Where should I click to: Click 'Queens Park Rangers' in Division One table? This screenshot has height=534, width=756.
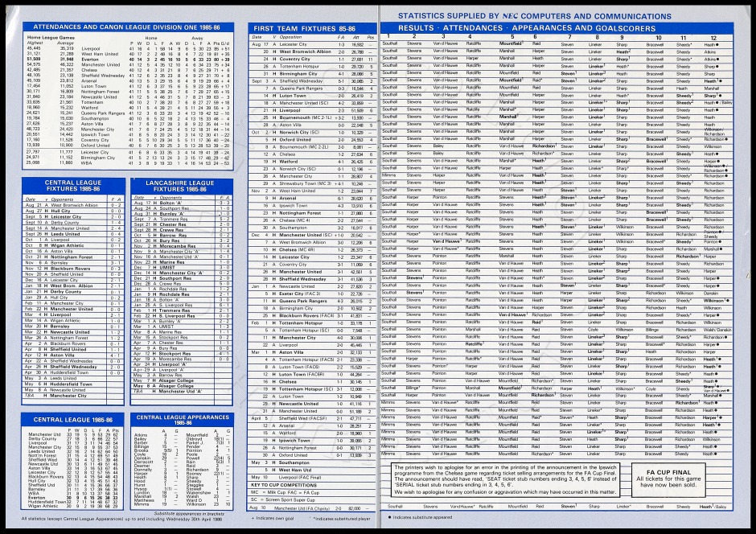(x=103, y=113)
